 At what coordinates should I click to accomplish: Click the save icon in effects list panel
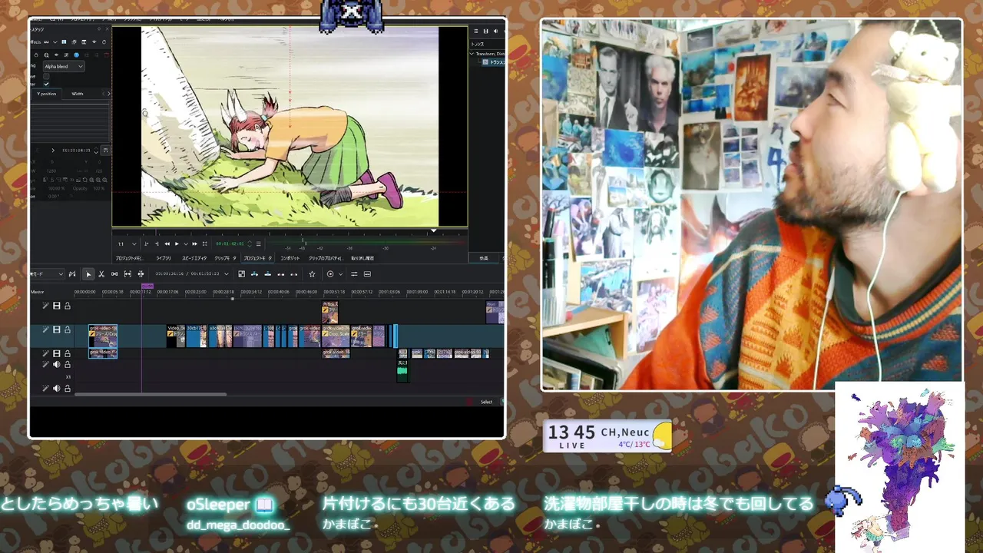pyautogui.click(x=486, y=31)
